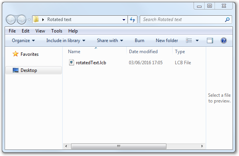Select Desktop in the navigation pane
The width and height of the screenshot is (239, 156).
(x=29, y=70)
